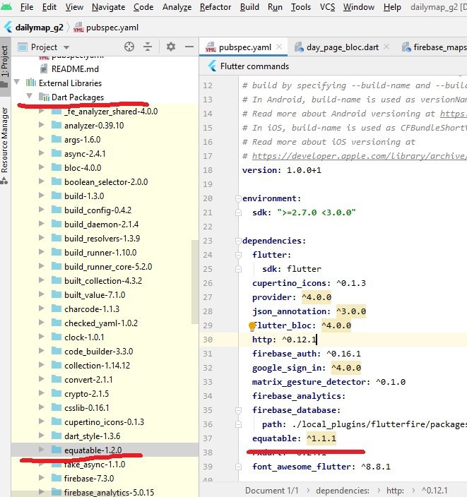467x497 pixels.
Task: Click the Dart Packages library icon
Action: pyautogui.click(x=44, y=97)
